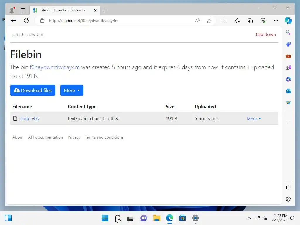The image size is (300, 225).
Task: Click Download files button
Action: click(x=33, y=90)
